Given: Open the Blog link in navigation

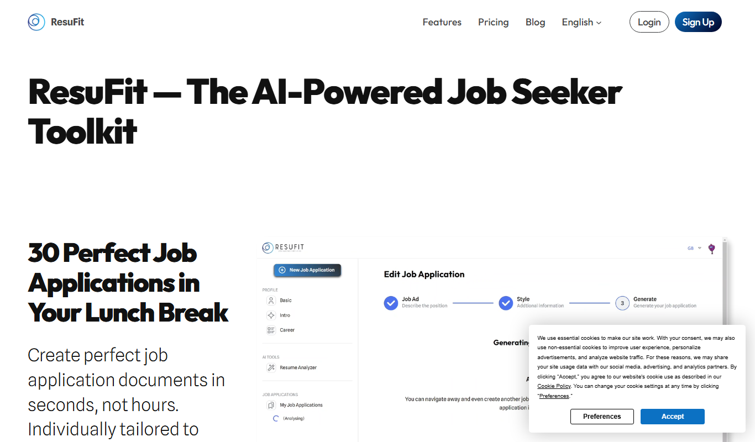Looking at the screenshot, I should (536, 22).
